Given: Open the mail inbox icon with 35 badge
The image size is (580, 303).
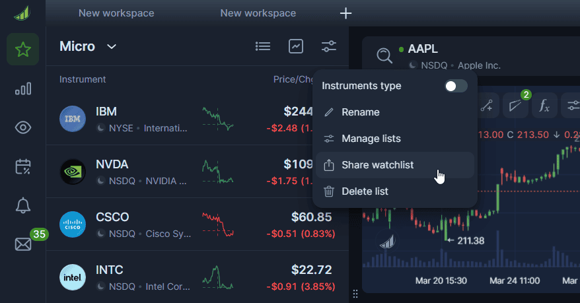Looking at the screenshot, I should click(x=23, y=244).
